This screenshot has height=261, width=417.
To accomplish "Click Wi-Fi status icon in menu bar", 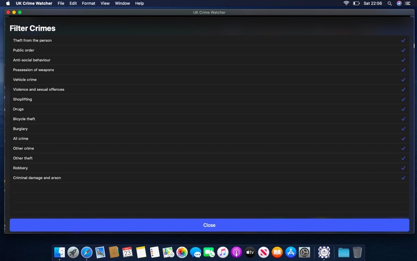I will pos(346,3).
